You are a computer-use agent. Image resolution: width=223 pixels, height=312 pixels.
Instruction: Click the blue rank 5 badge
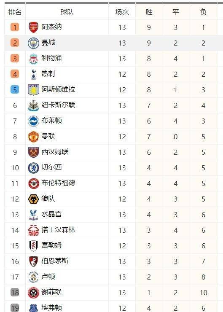[x=15, y=89]
